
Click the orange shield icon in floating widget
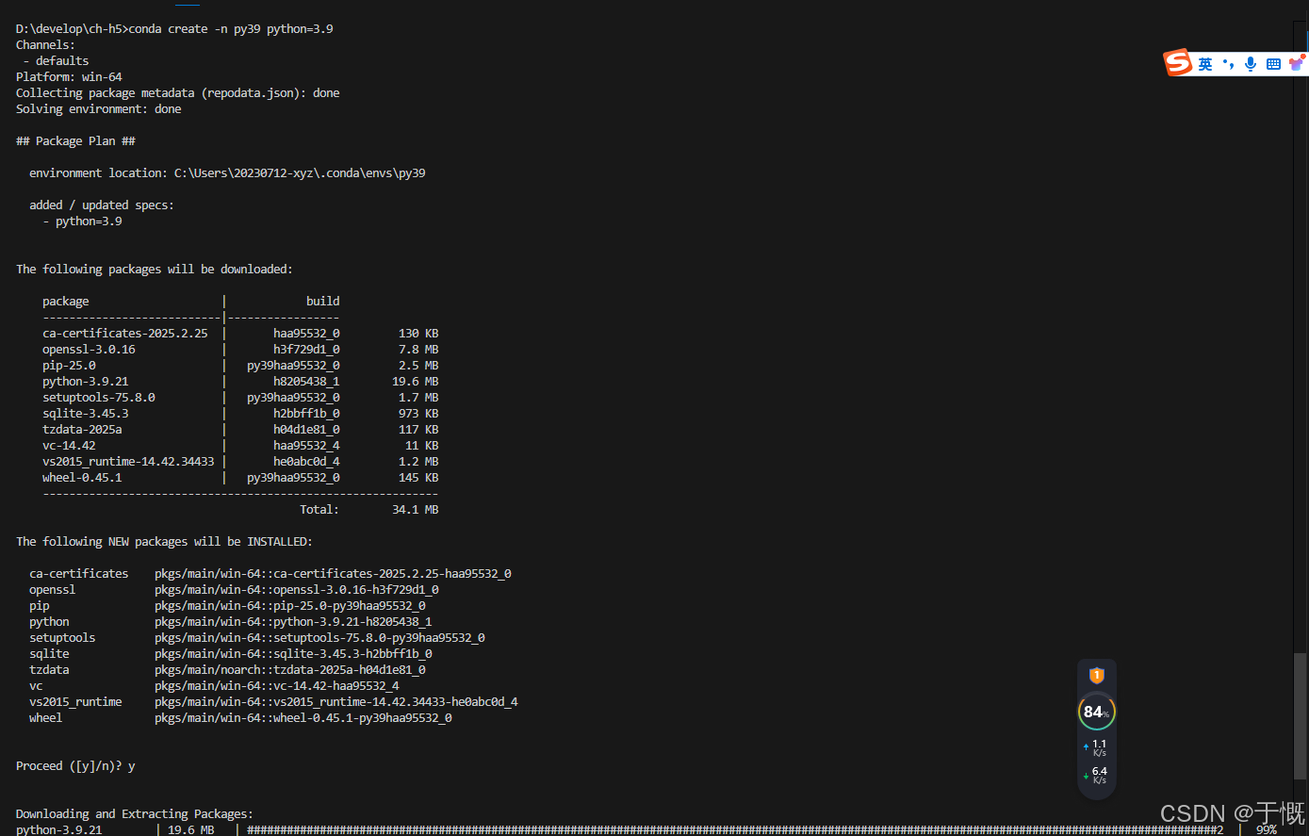point(1096,676)
